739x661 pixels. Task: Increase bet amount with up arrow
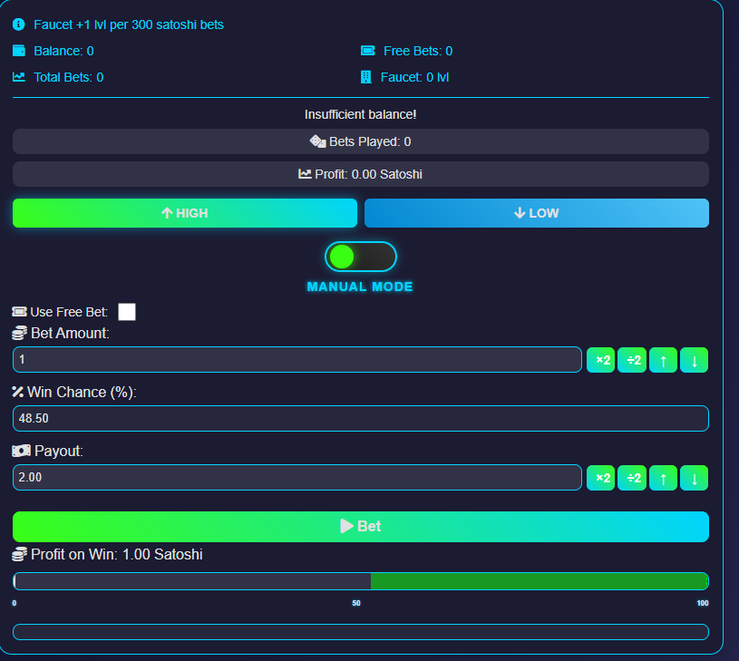663,360
